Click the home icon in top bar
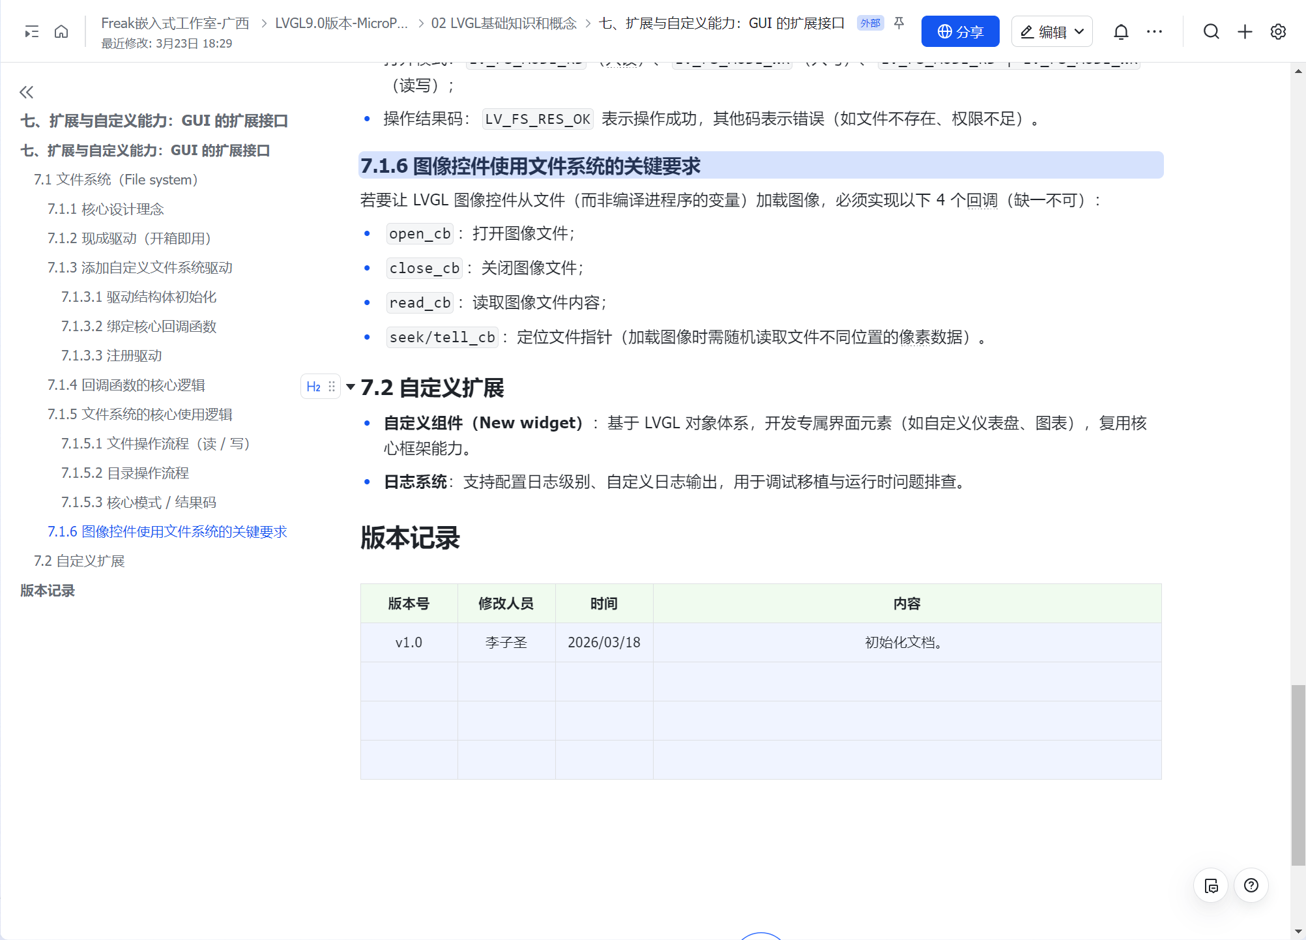Viewport: 1306px width, 940px height. coord(61,31)
